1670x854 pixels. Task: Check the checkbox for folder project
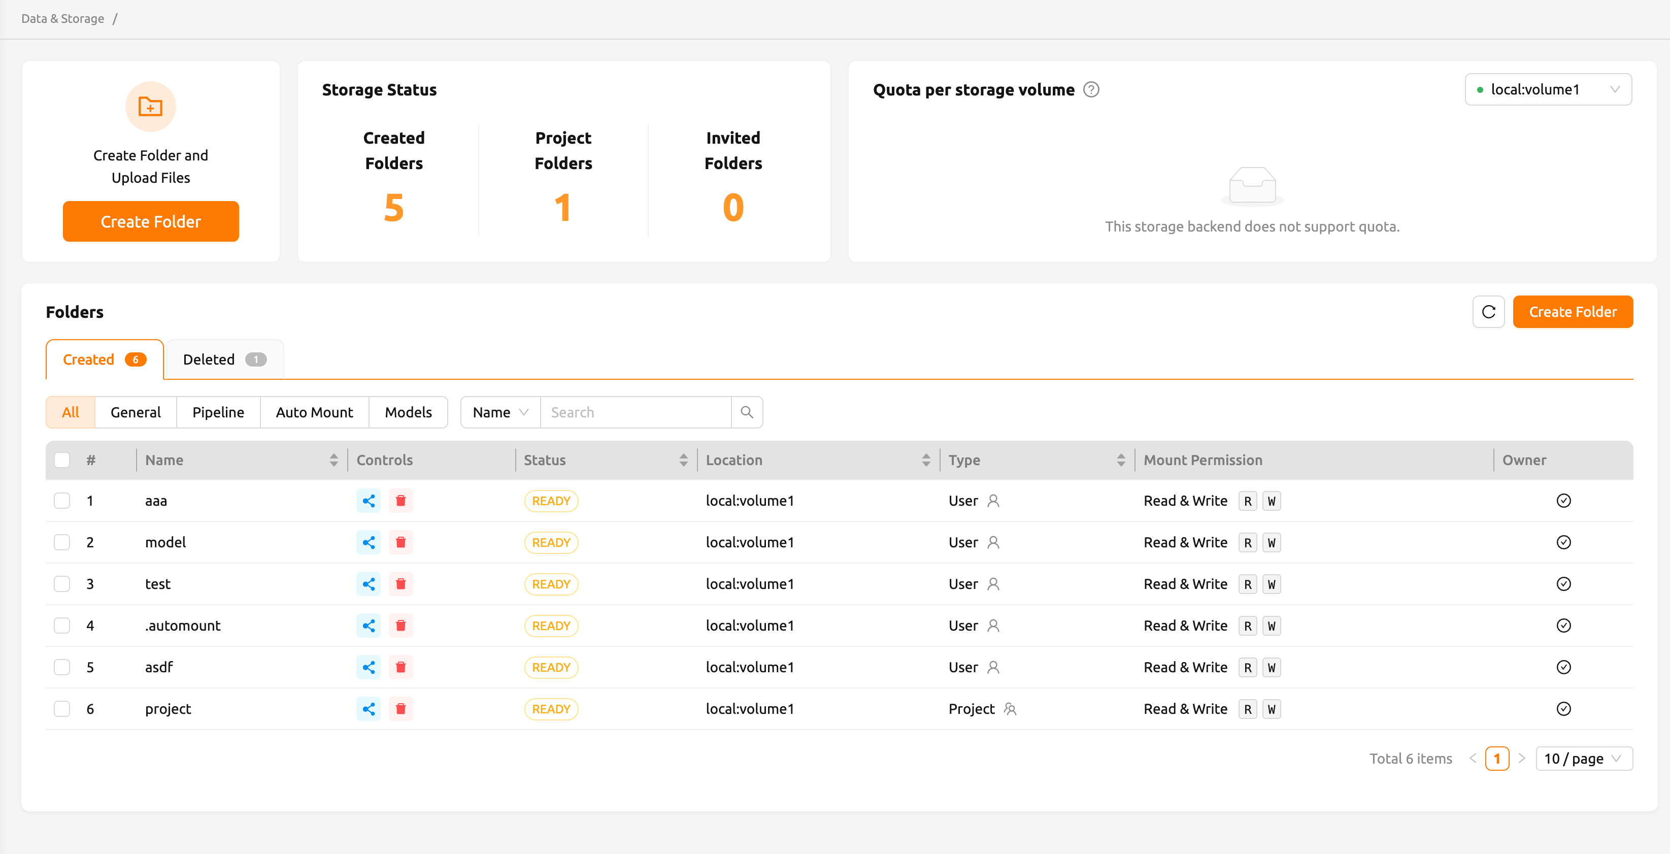[61, 709]
